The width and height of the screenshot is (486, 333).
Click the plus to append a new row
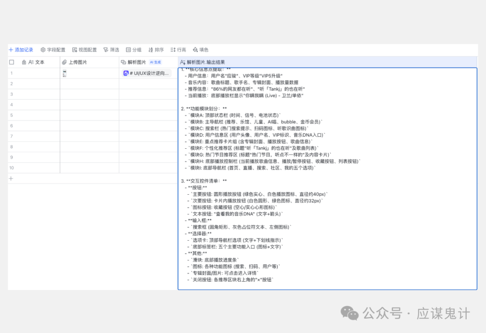[11, 178]
